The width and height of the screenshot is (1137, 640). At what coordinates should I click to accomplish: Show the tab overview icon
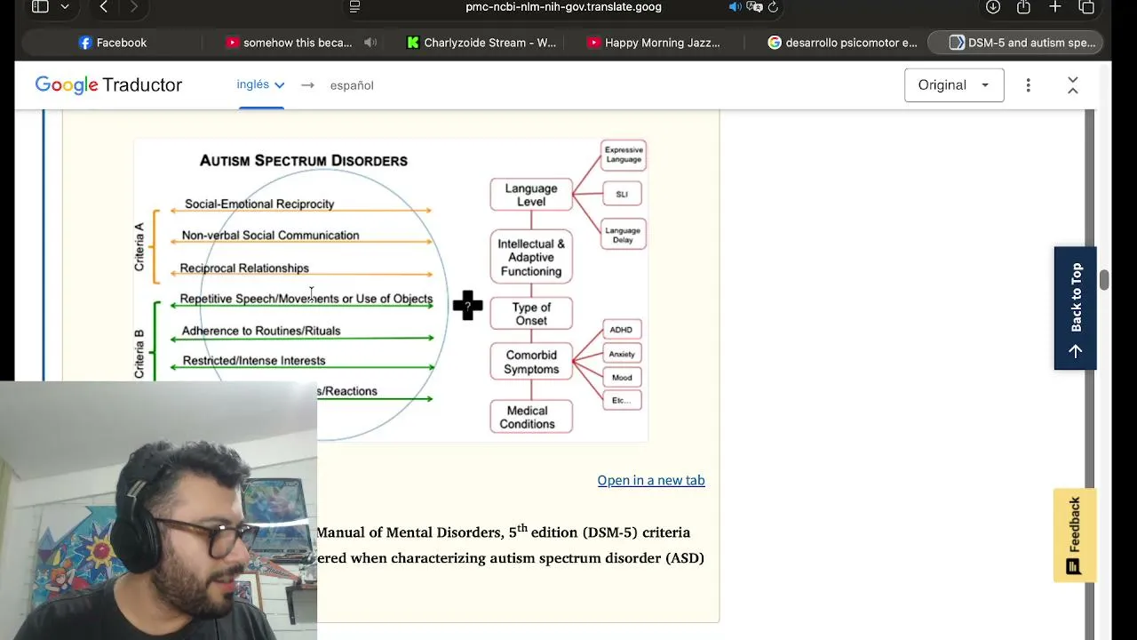click(1086, 7)
